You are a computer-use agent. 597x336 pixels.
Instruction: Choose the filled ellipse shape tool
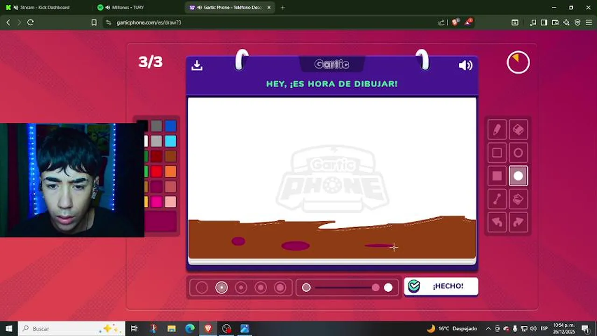[x=518, y=176]
